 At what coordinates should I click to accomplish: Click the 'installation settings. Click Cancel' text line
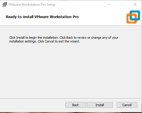(x=45, y=41)
